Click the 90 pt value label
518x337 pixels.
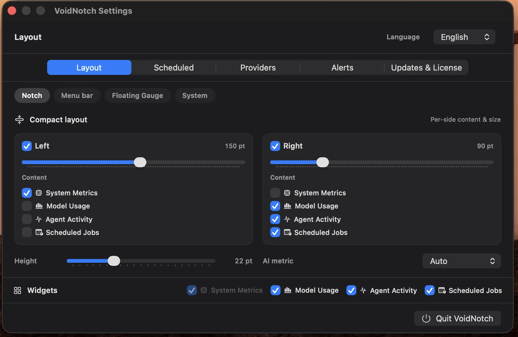[x=485, y=146]
